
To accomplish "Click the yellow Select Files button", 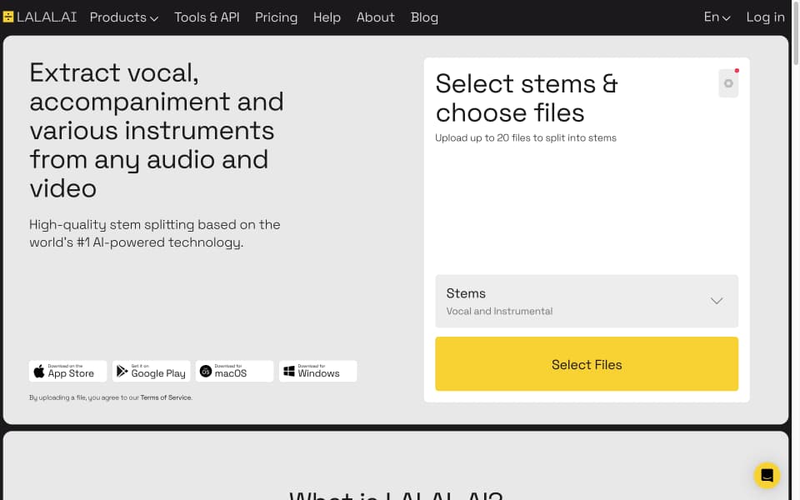I will (x=586, y=364).
